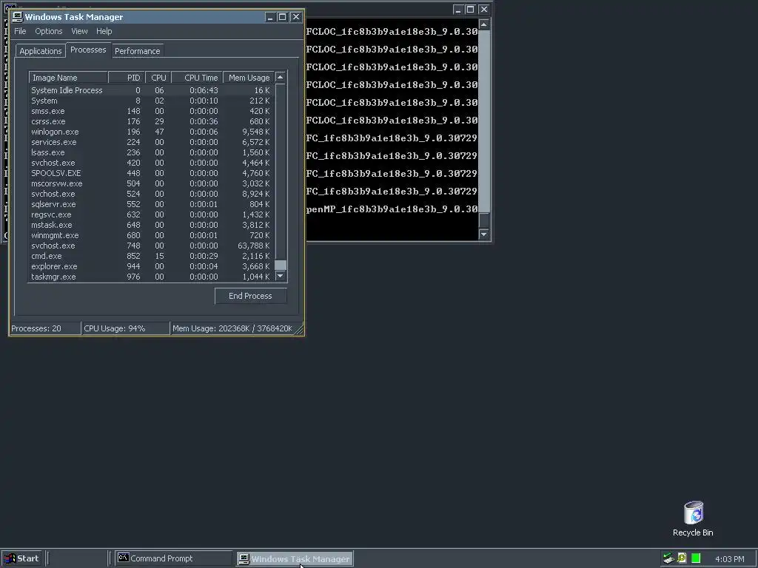758x568 pixels.
Task: Click the Start button Windows logo
Action: [9, 559]
